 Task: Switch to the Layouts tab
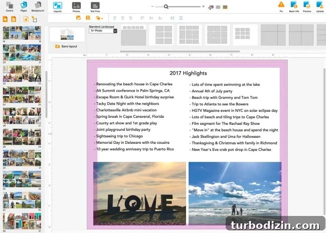click(57, 7)
